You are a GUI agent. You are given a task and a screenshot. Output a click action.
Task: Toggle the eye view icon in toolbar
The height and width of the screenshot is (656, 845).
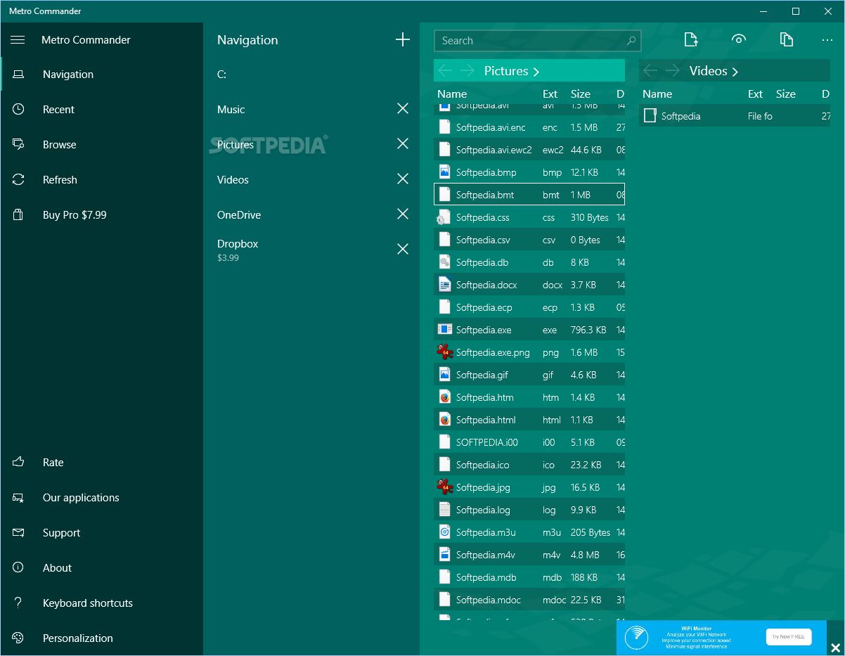pos(738,39)
